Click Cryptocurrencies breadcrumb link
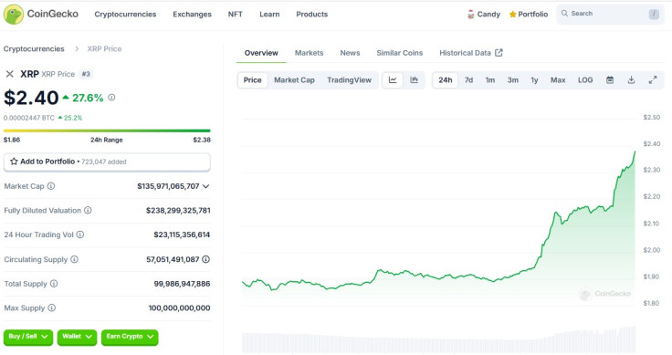This screenshot has height=355, width=672. (34, 48)
